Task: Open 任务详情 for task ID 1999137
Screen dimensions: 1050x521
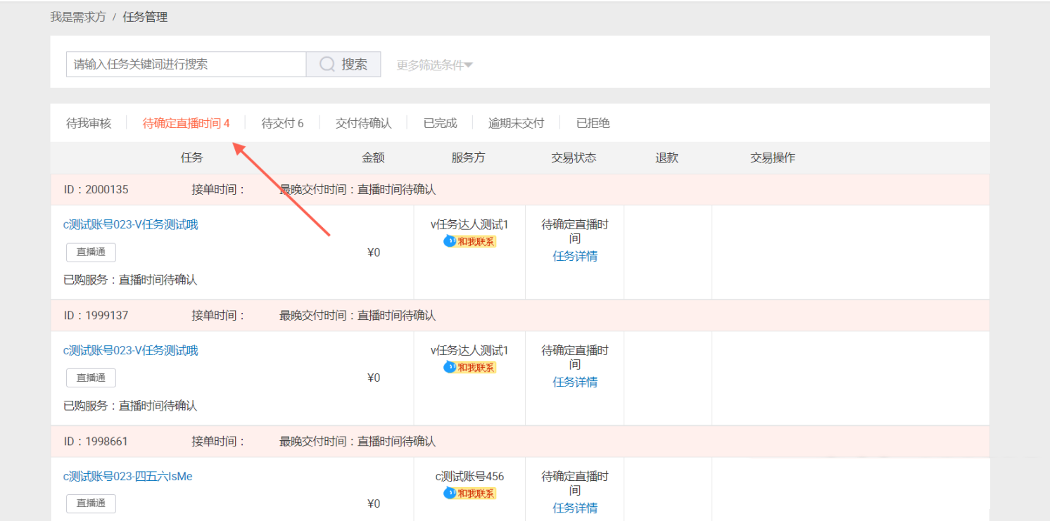Action: coord(574,382)
